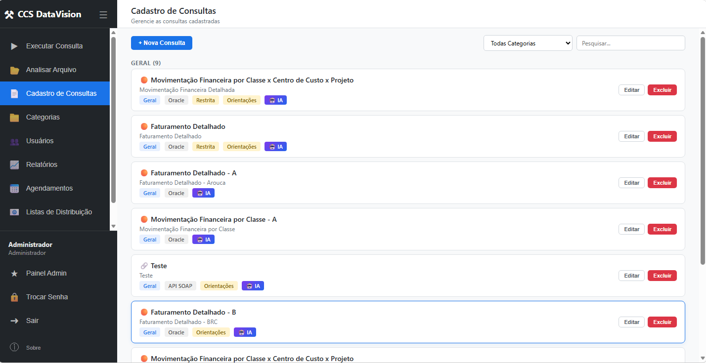
Task: Click the Sair logout item
Action: pyautogui.click(x=32, y=321)
